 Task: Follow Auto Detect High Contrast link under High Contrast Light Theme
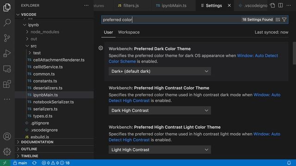coord(129,140)
